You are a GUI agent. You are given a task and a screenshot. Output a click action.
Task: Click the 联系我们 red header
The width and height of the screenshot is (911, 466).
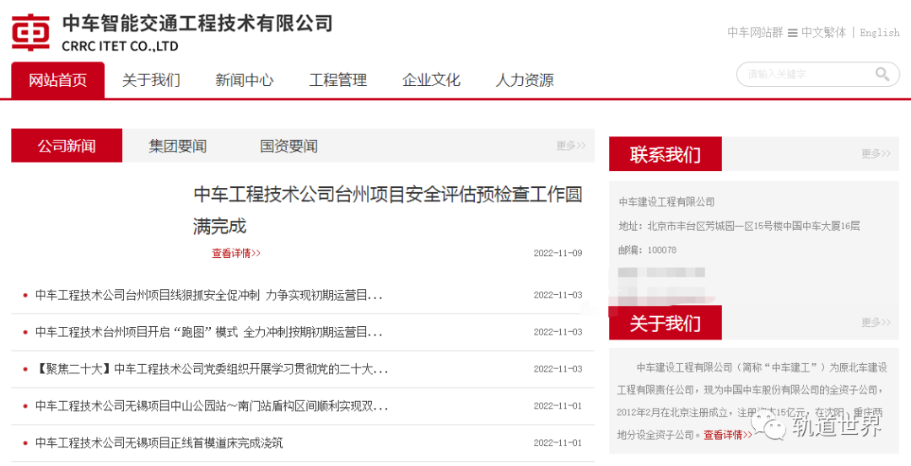(666, 153)
